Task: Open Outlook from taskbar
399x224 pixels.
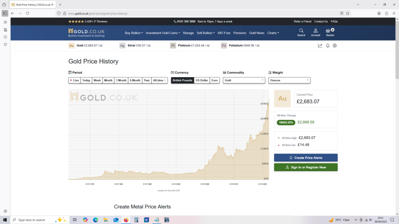Action: 116,220
